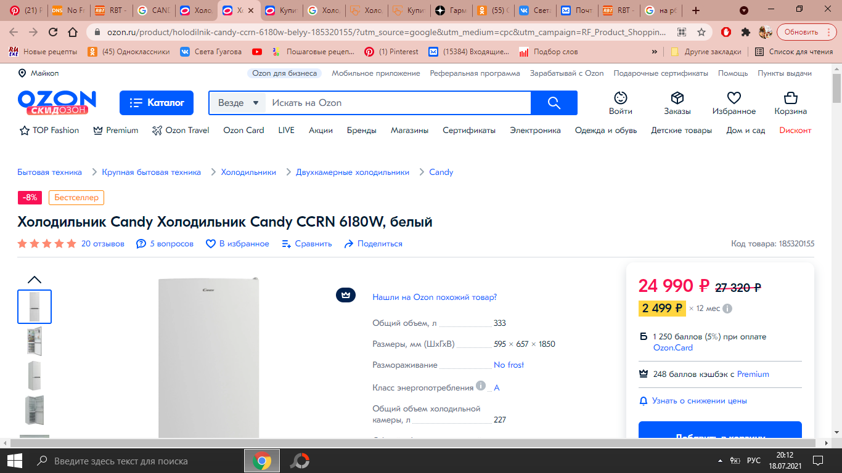Image resolution: width=842 pixels, height=473 pixels.
Task: Click the magnifier search button on Ozon
Action: pos(554,103)
